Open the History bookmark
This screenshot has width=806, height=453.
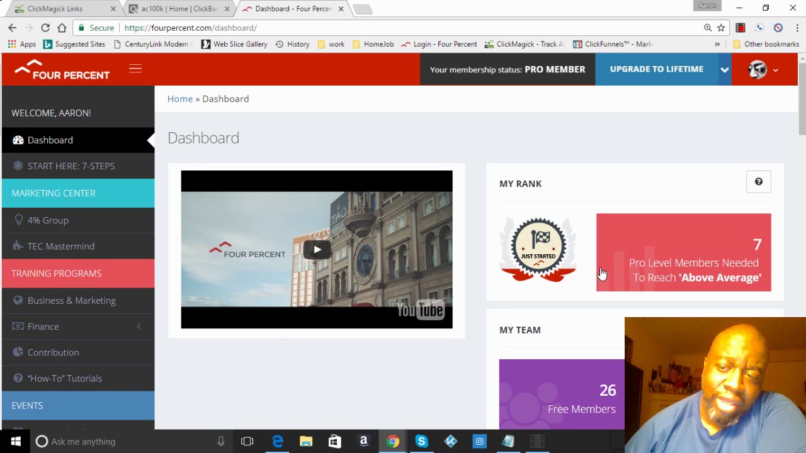292,44
